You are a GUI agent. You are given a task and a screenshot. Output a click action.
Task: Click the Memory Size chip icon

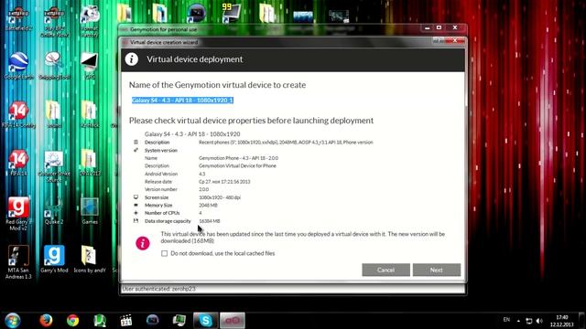[x=136, y=205]
